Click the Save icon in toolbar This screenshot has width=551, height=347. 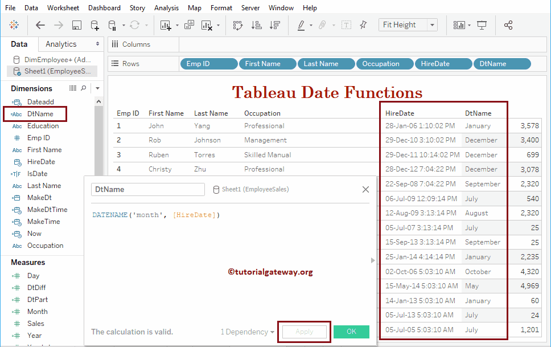coord(77,25)
